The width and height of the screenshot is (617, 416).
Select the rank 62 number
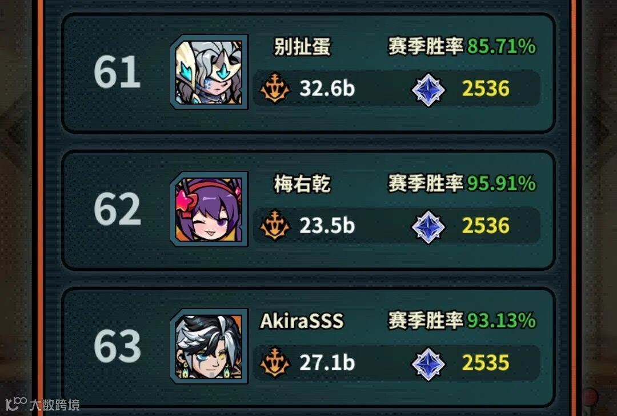click(x=117, y=209)
